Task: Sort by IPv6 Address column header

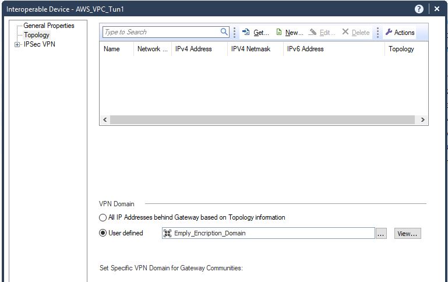Action: 334,49
